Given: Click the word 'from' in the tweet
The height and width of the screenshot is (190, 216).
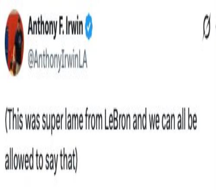Looking at the screenshot, I should [93, 120].
